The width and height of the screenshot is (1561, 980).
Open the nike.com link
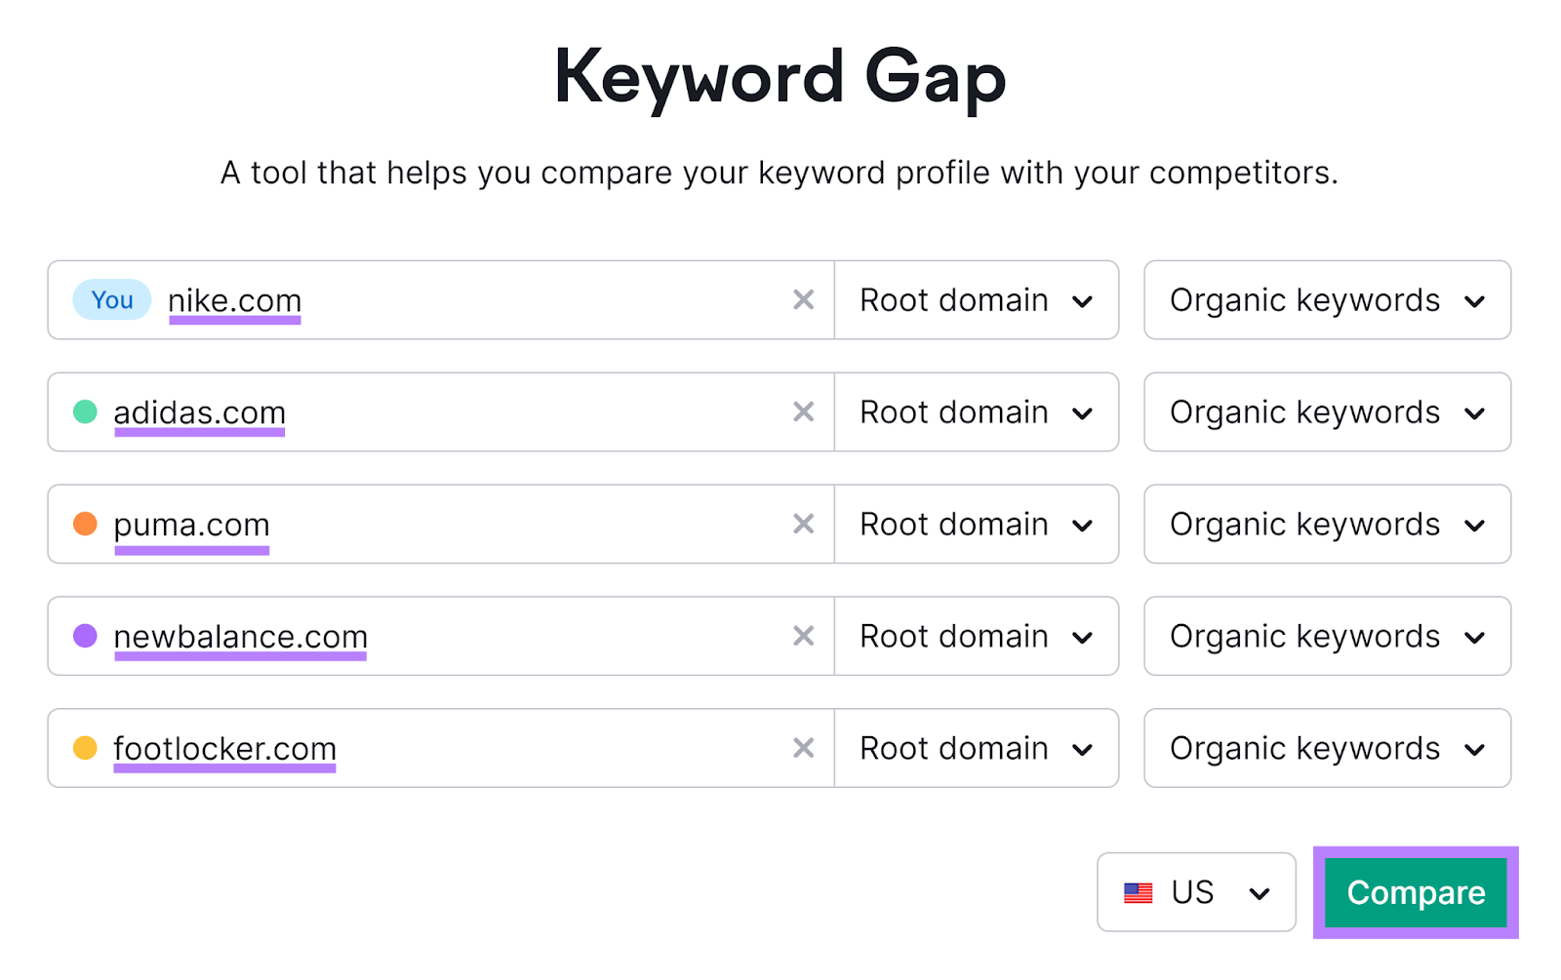tap(234, 300)
